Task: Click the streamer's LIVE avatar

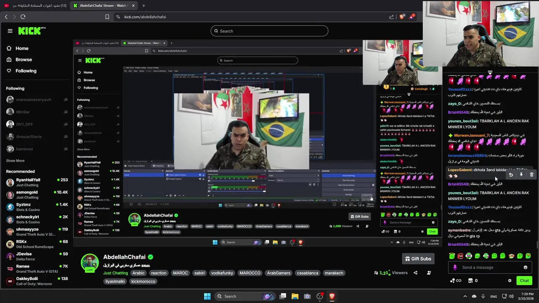Action: (90, 263)
